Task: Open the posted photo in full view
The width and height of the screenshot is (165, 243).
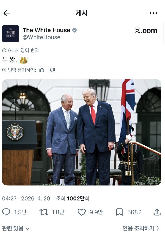Action: (x=82, y=132)
